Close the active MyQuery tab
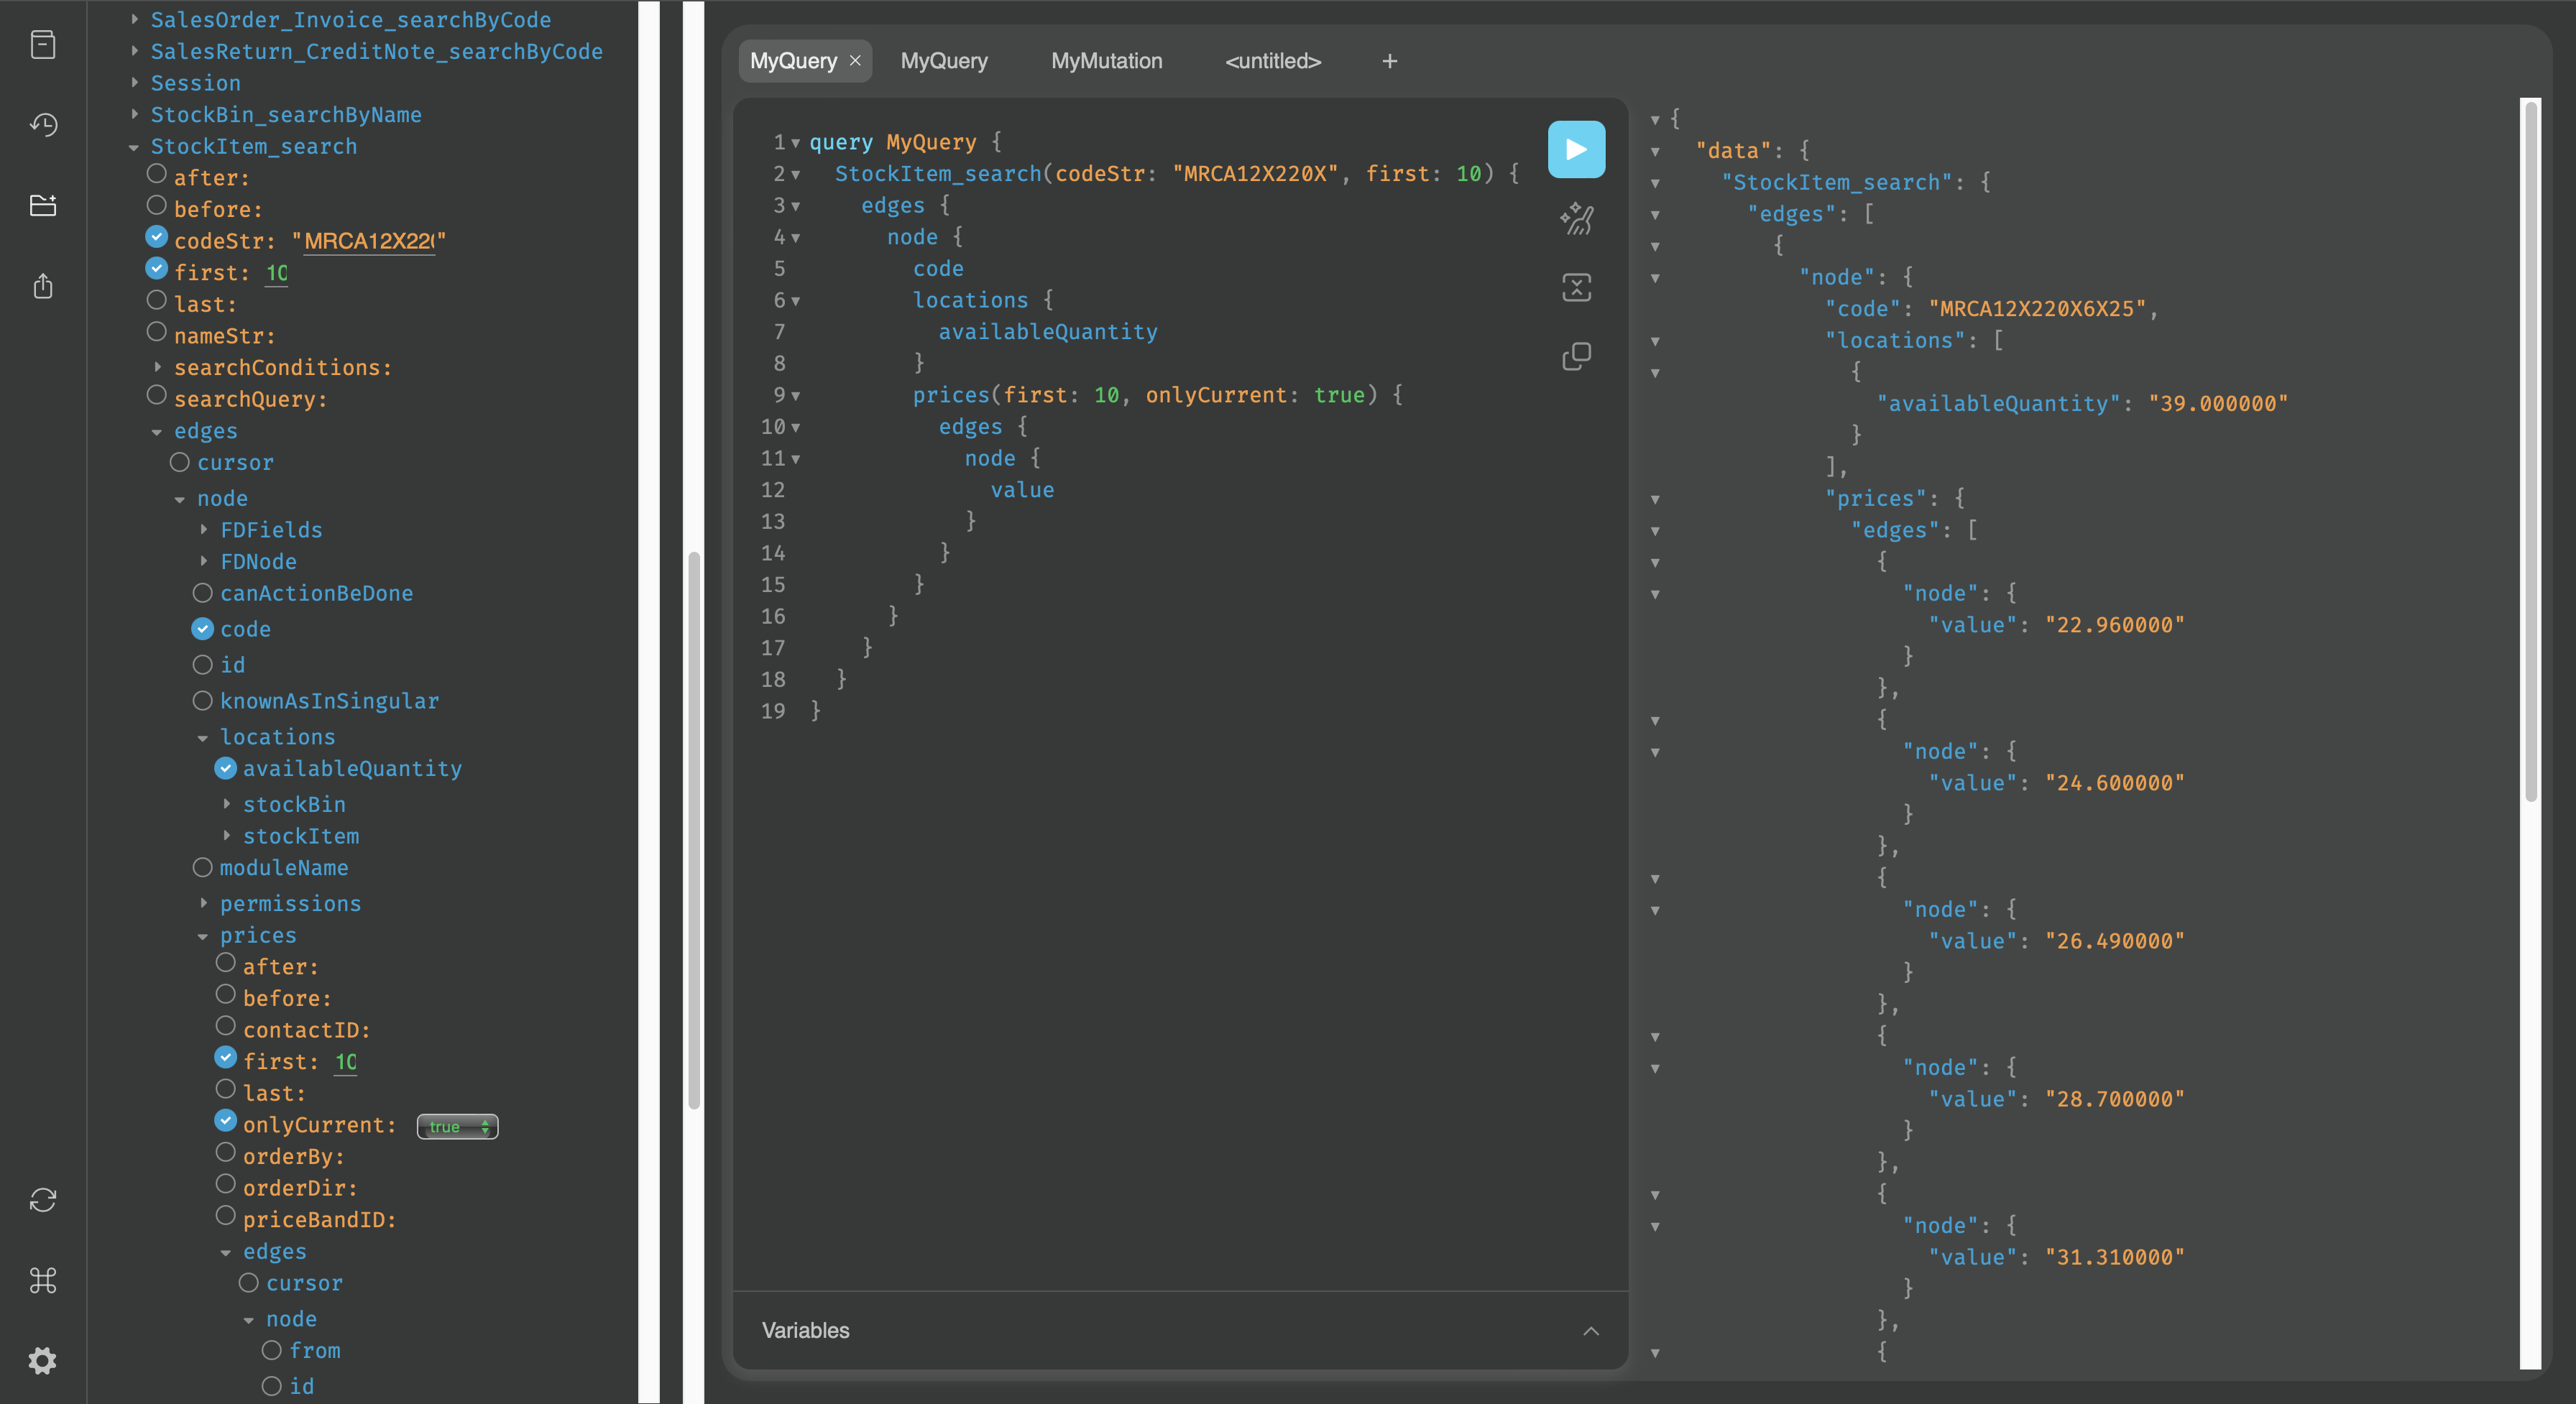This screenshot has height=1404, width=2576. click(x=855, y=61)
